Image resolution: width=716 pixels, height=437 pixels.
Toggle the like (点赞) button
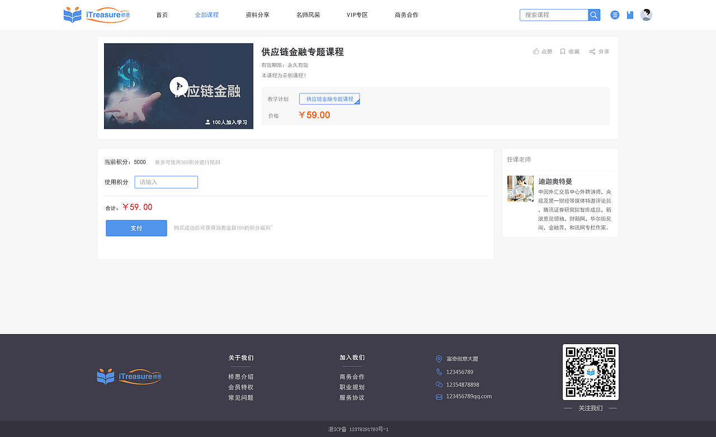[541, 51]
